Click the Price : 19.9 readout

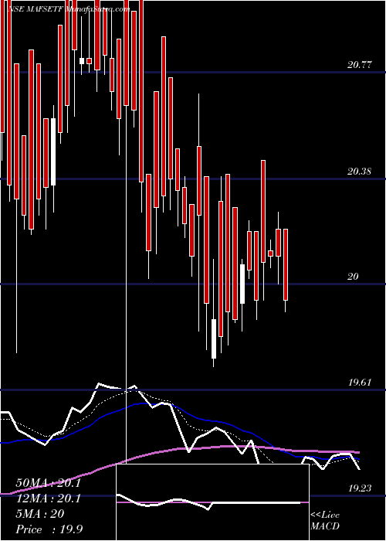pos(49,529)
